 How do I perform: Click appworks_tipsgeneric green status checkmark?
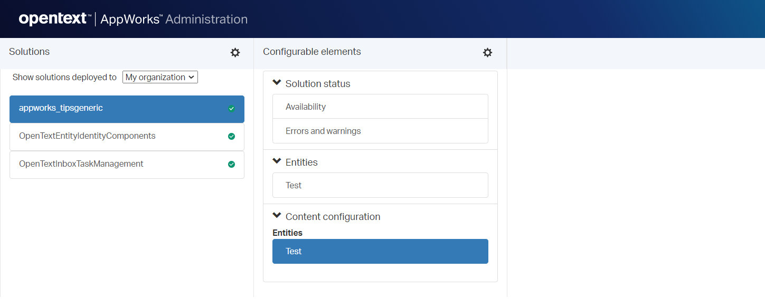coord(231,109)
